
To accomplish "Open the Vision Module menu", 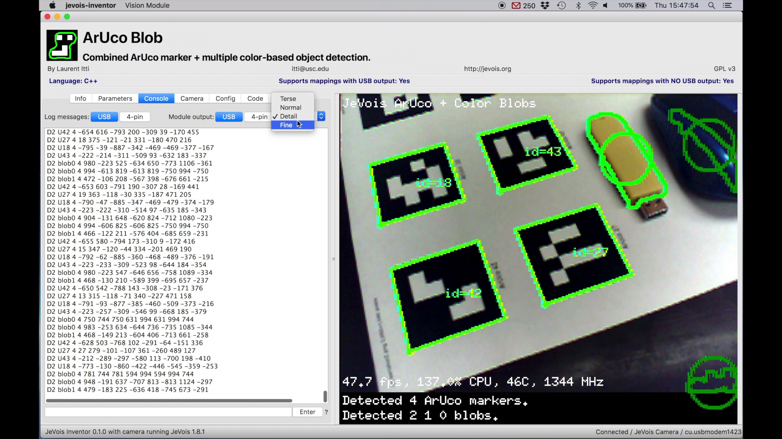I will (147, 5).
